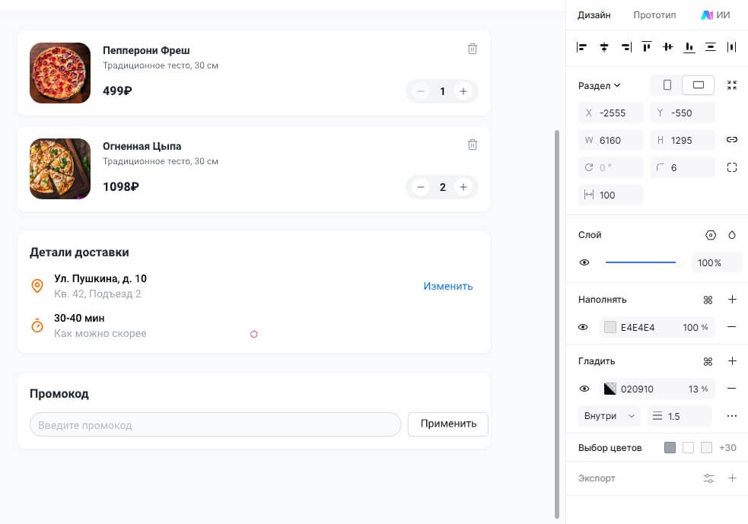Open the ИИ tab
748x524 pixels.
coord(715,14)
